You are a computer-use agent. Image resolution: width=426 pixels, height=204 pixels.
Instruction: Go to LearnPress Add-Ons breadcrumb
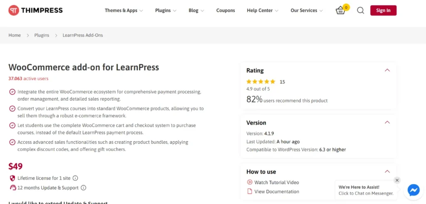[83, 35]
